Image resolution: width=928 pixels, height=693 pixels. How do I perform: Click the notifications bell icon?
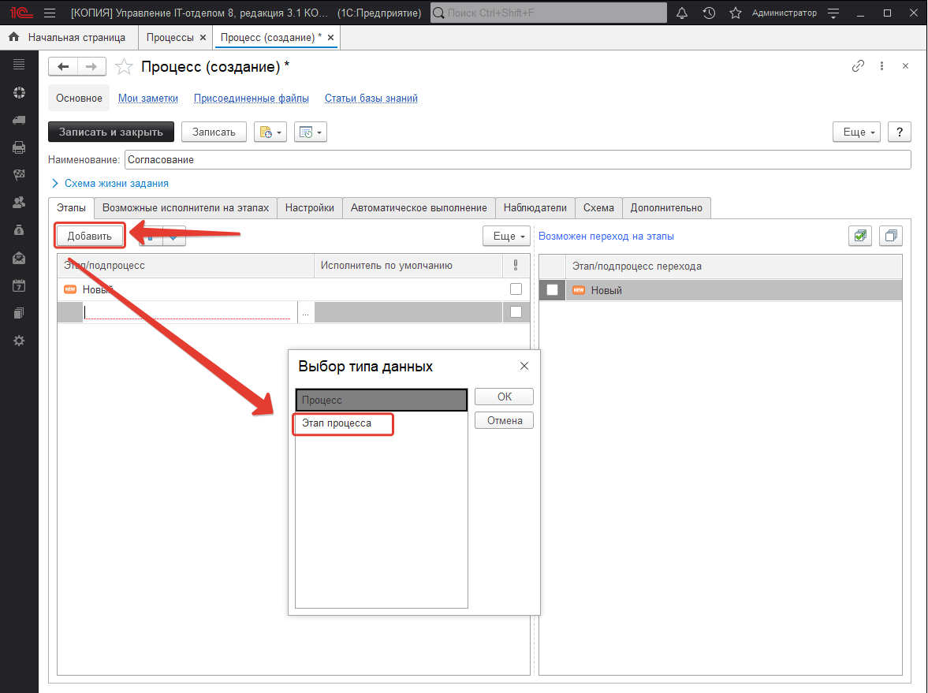coord(682,13)
